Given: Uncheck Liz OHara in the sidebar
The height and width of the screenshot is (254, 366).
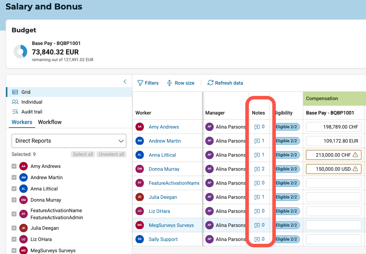Looking at the screenshot, I should (x=14, y=239).
